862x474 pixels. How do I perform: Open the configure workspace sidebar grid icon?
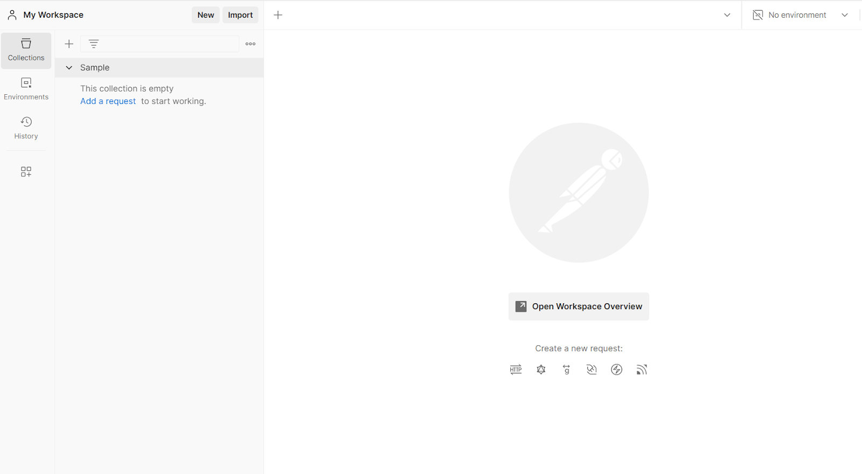click(x=26, y=172)
